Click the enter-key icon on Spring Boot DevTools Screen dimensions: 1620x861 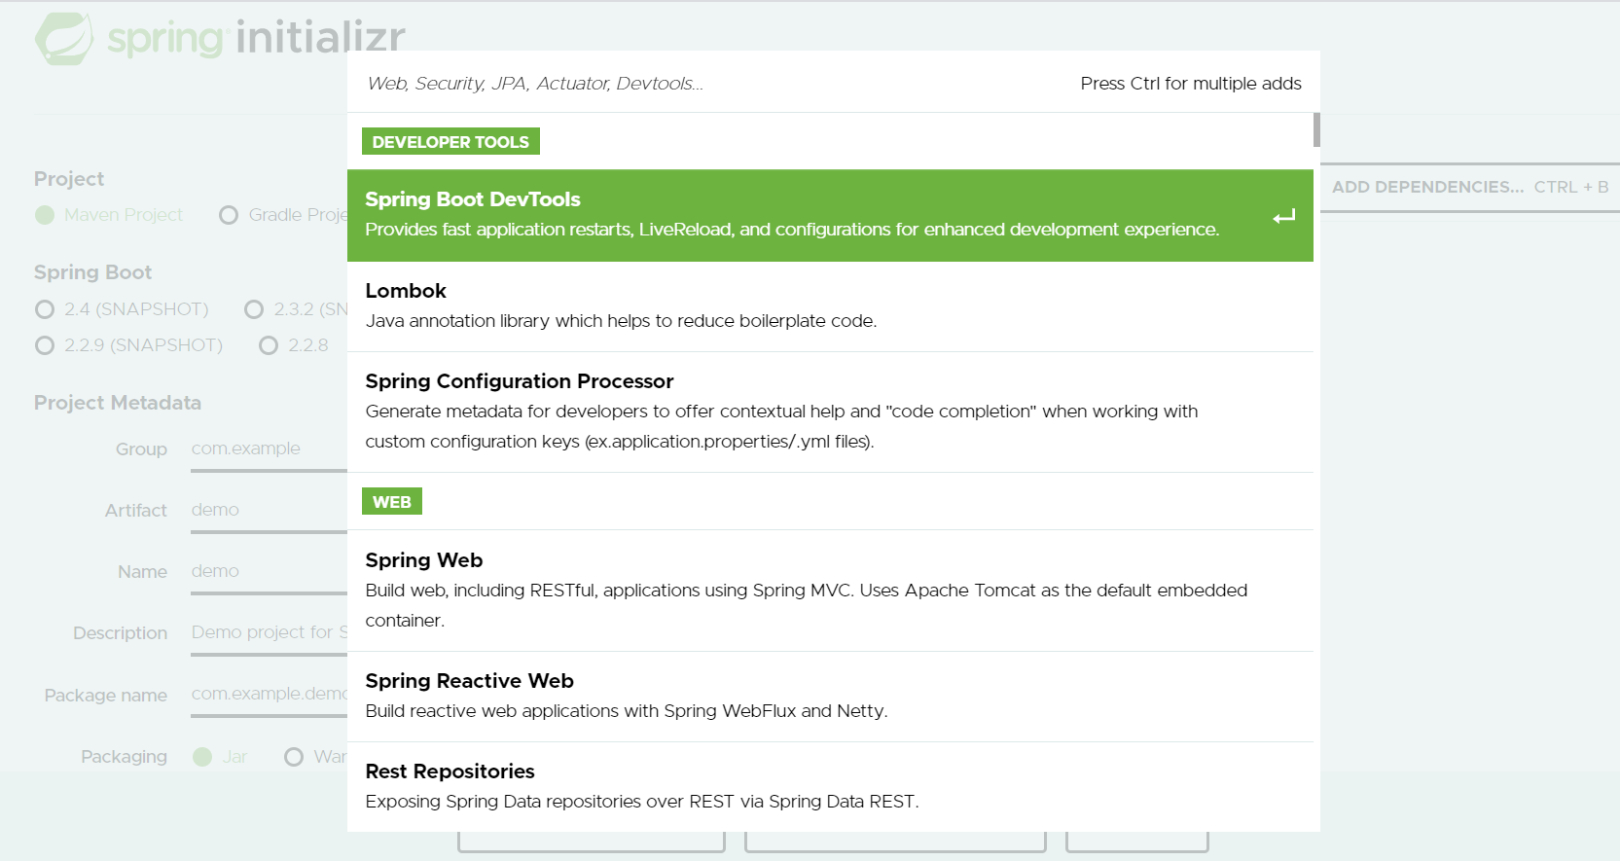click(x=1284, y=216)
